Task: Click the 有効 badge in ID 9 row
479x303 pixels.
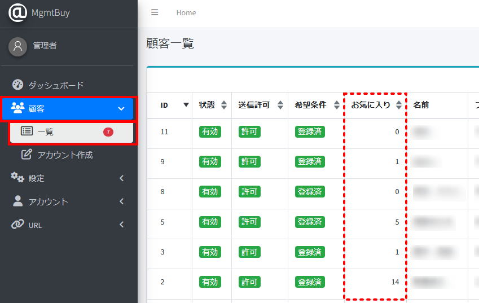Action: pyautogui.click(x=210, y=161)
